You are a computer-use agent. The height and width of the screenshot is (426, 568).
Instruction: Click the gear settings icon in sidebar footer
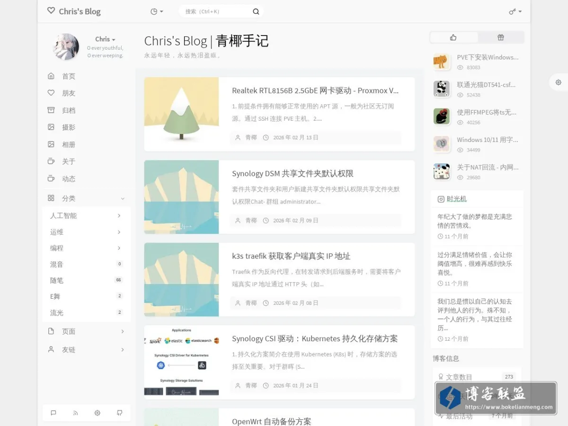click(98, 413)
